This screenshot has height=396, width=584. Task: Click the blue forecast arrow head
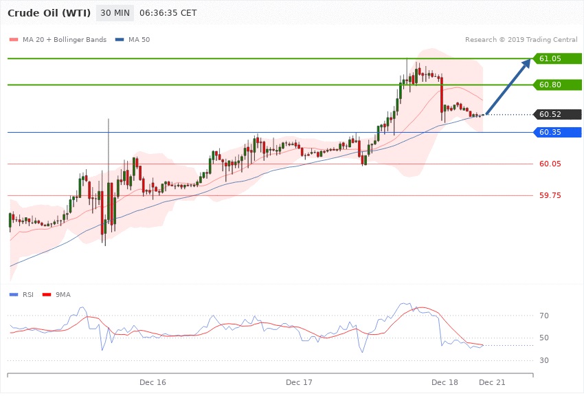point(526,64)
